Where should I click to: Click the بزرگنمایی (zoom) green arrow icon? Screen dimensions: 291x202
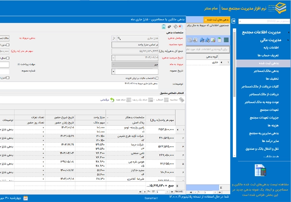[x=112, y=100]
